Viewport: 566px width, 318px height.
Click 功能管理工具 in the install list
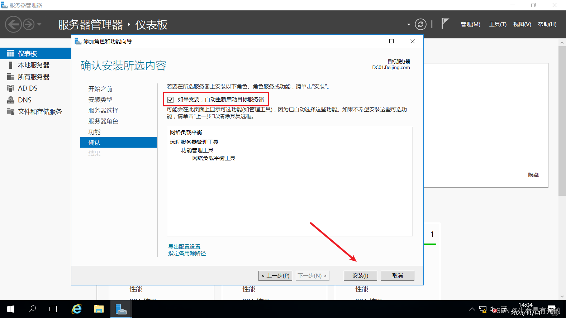tap(197, 150)
